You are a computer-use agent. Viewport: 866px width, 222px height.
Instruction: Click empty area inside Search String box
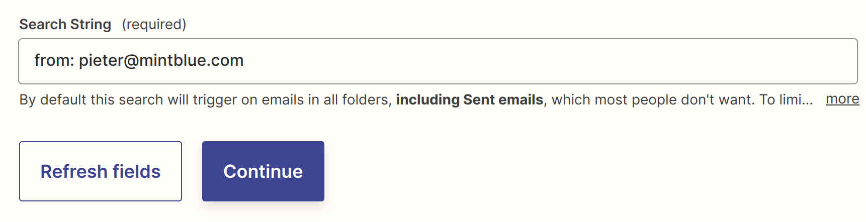[x=553, y=61]
